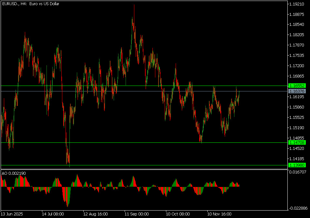Click the gray 1.16376 current price label
310x218 pixels.
tap(297, 91)
